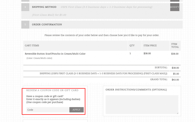Click the Cart Items column header
The height and width of the screenshot is (122, 195).
click(x=32, y=45)
